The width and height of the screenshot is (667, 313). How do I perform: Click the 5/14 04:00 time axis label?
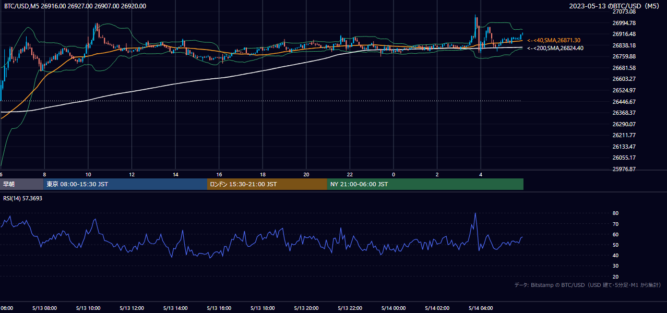tap(480, 308)
